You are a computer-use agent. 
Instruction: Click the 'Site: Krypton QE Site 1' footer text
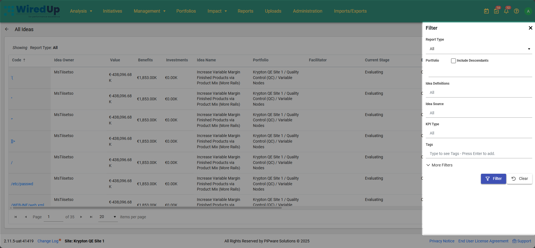coord(84,241)
